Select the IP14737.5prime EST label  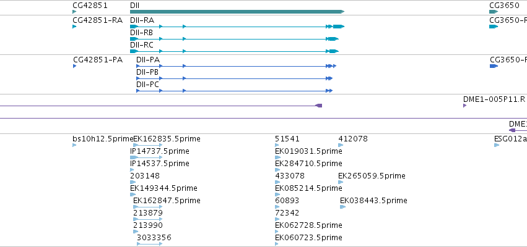pyautogui.click(x=160, y=151)
